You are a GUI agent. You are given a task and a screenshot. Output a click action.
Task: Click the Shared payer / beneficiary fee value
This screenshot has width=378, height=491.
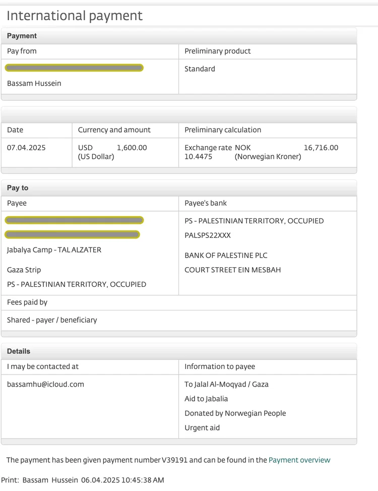coord(52,320)
